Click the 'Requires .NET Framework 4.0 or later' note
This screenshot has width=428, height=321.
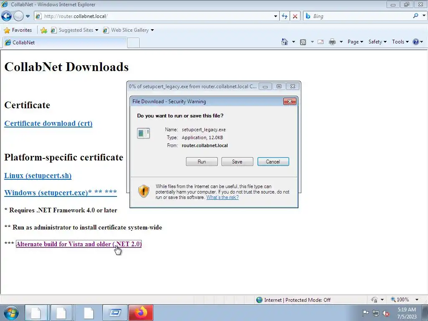click(61, 210)
